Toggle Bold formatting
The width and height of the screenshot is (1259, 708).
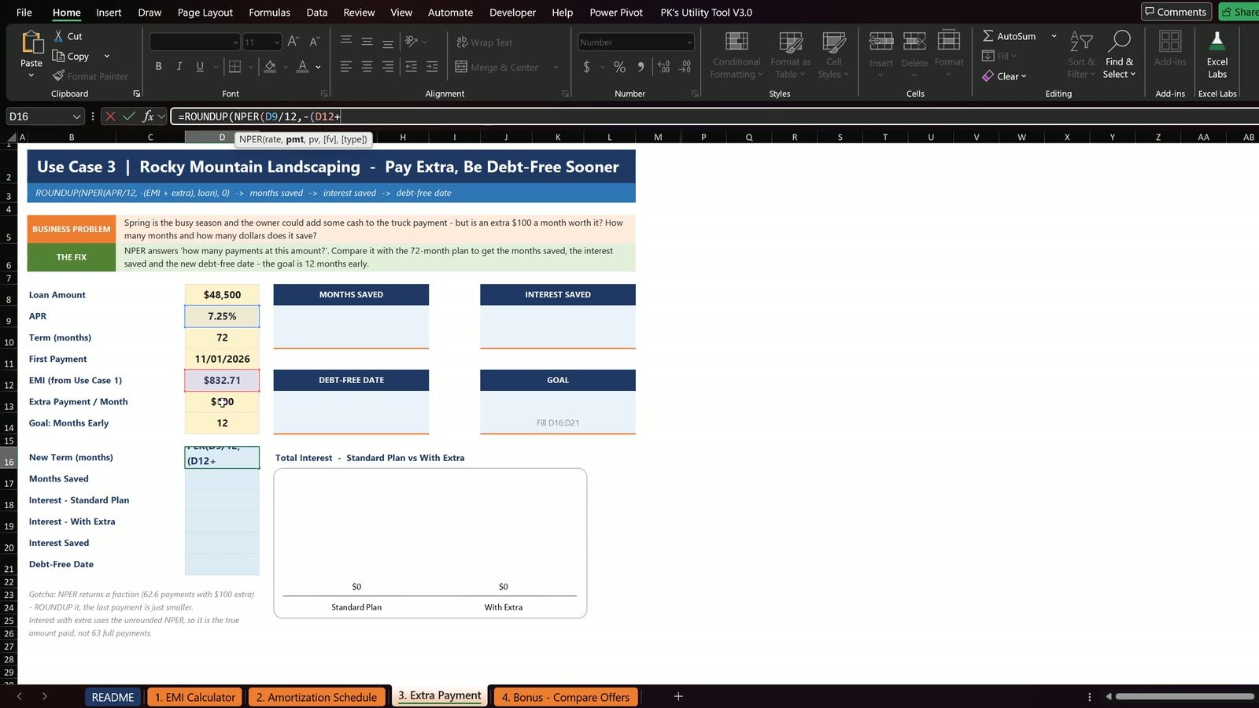[x=159, y=67]
